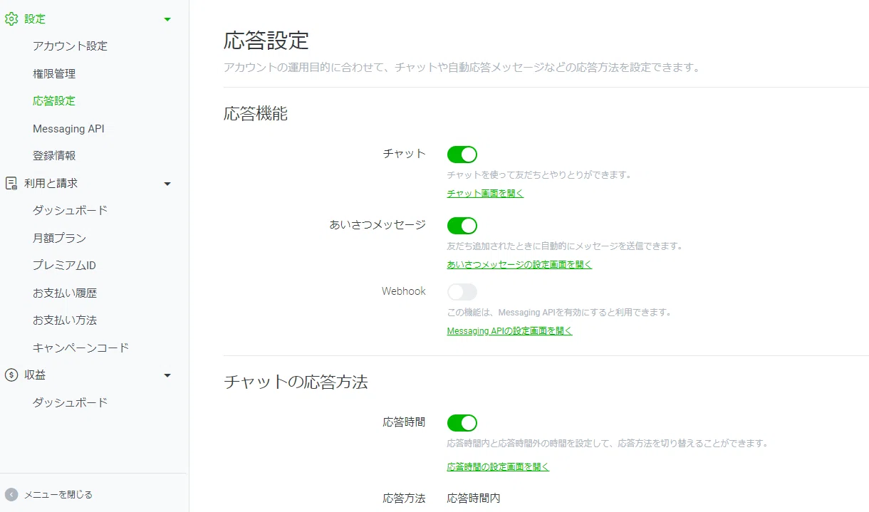Click the チャット画面を開く link

click(485, 194)
